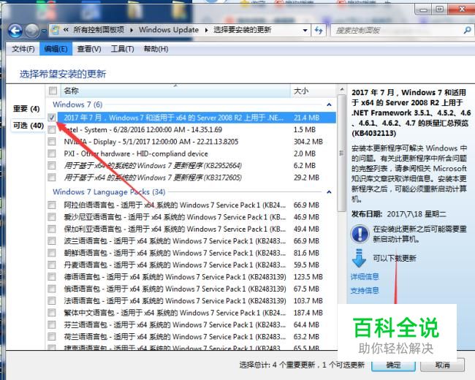This screenshot has height=380, width=475.
Task: Click the 187.4 MB size value
Action: [308, 313]
